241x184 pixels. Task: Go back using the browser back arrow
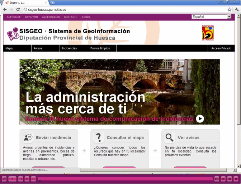[5, 9]
